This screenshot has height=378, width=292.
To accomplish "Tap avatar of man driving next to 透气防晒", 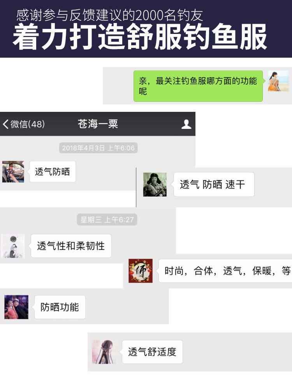I will point(13,171).
